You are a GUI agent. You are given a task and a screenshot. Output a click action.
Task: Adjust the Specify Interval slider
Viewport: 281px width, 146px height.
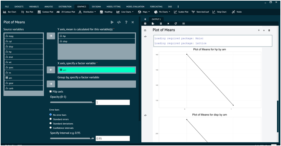click(72, 138)
